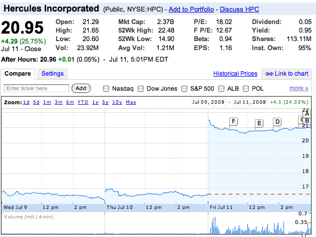Focus the Enter ticker here field
The width and height of the screenshot is (316, 237).
pos(37,88)
